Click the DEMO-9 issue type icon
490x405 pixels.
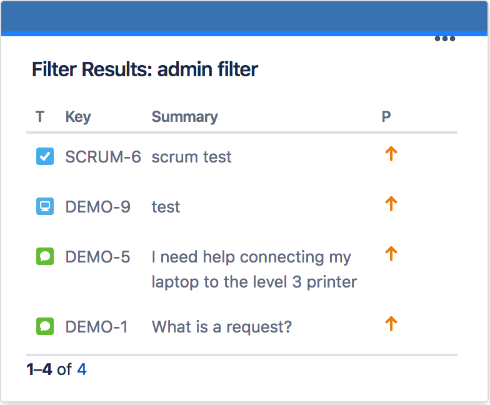[45, 207]
